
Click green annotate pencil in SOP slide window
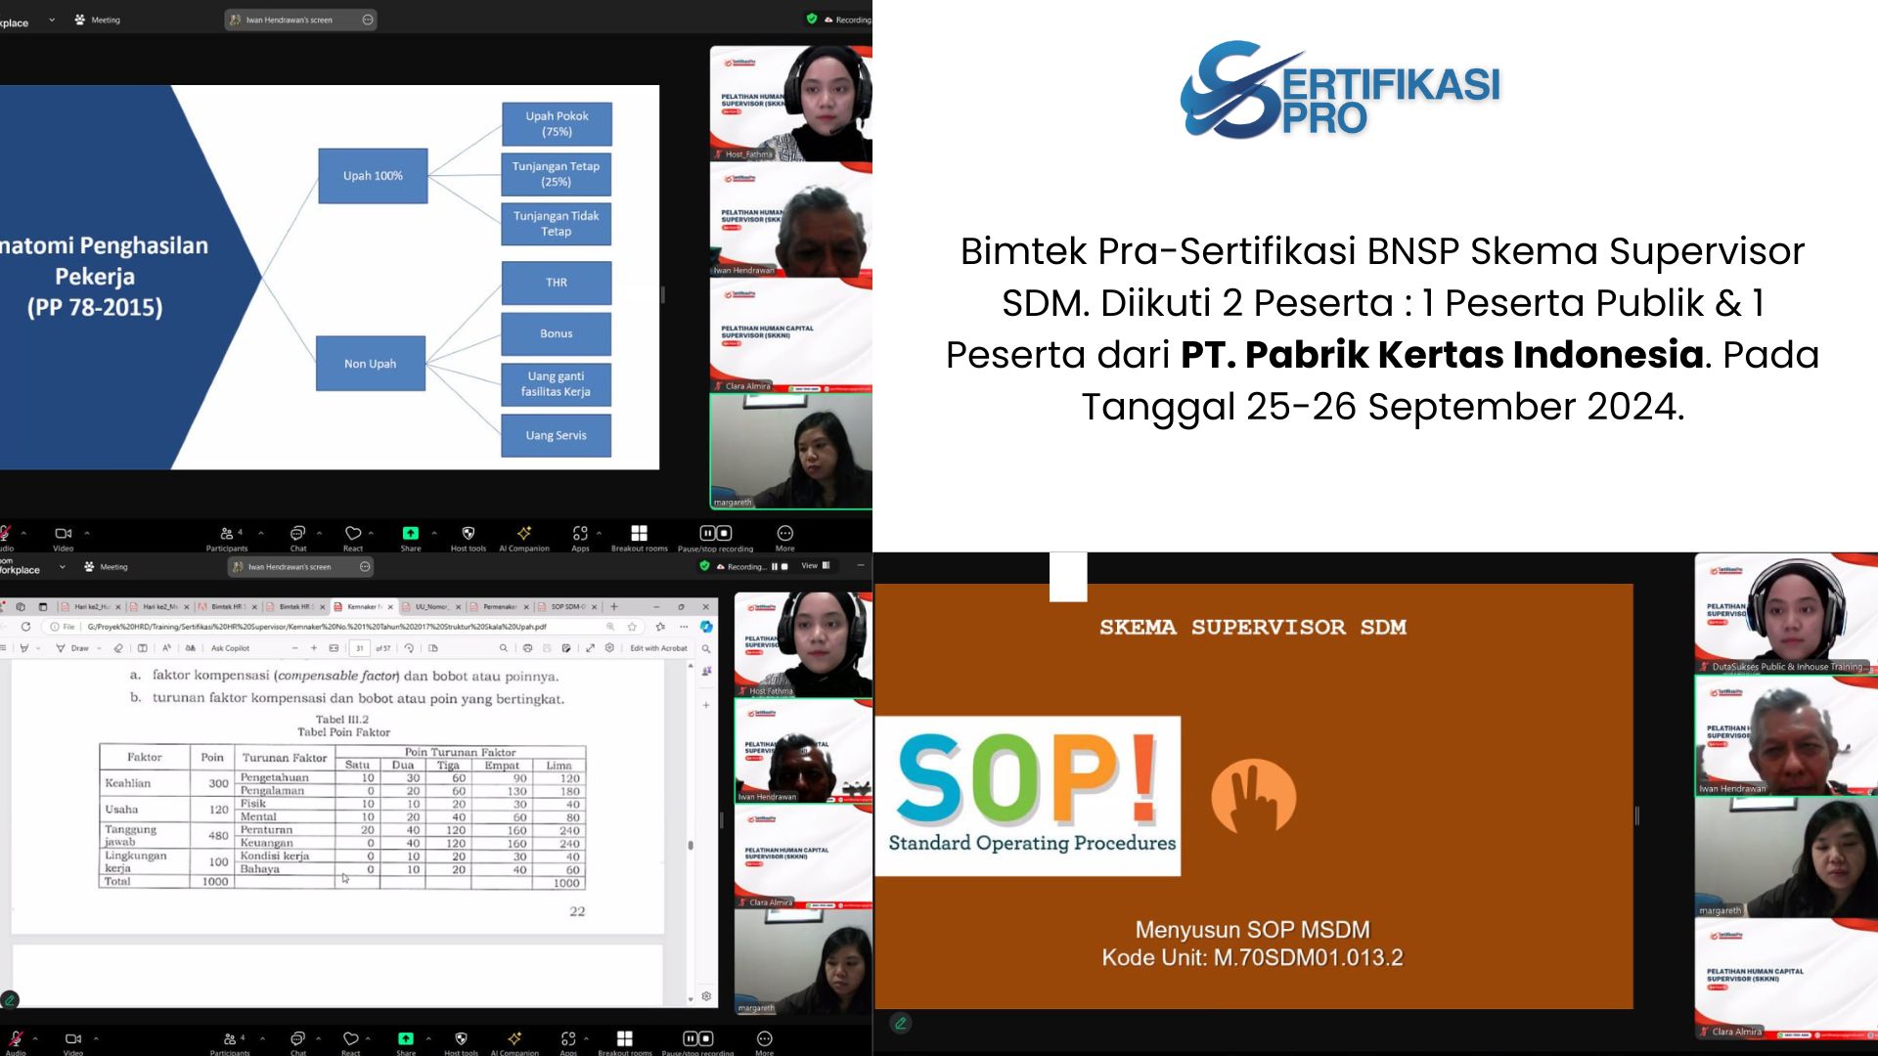click(x=901, y=1023)
